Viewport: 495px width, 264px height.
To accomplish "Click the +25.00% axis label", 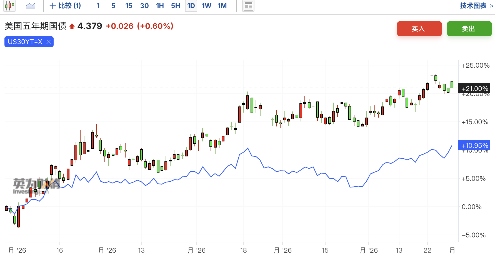I will (476, 65).
